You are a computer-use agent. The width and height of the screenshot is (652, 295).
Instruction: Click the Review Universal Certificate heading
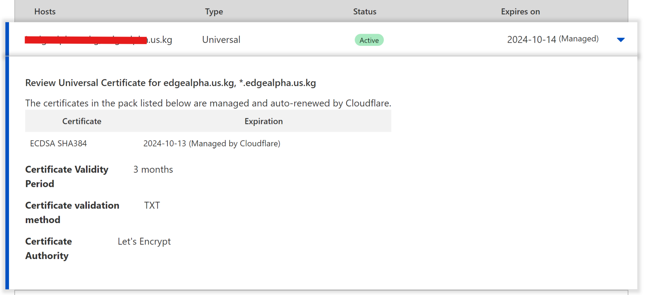[171, 83]
